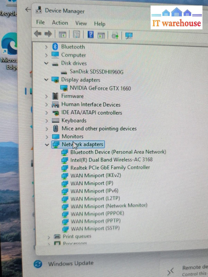Select WAN Miniport (L2TP)
The image size is (208, 277).
coord(95,199)
